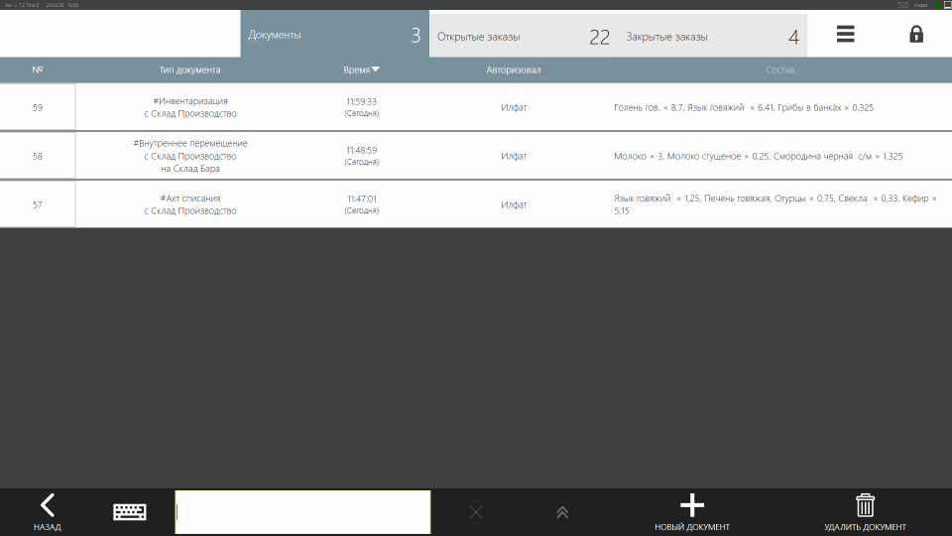Open the #Внутреннее перемещение document row
Image resolution: width=952 pixels, height=536 pixels.
[190, 156]
